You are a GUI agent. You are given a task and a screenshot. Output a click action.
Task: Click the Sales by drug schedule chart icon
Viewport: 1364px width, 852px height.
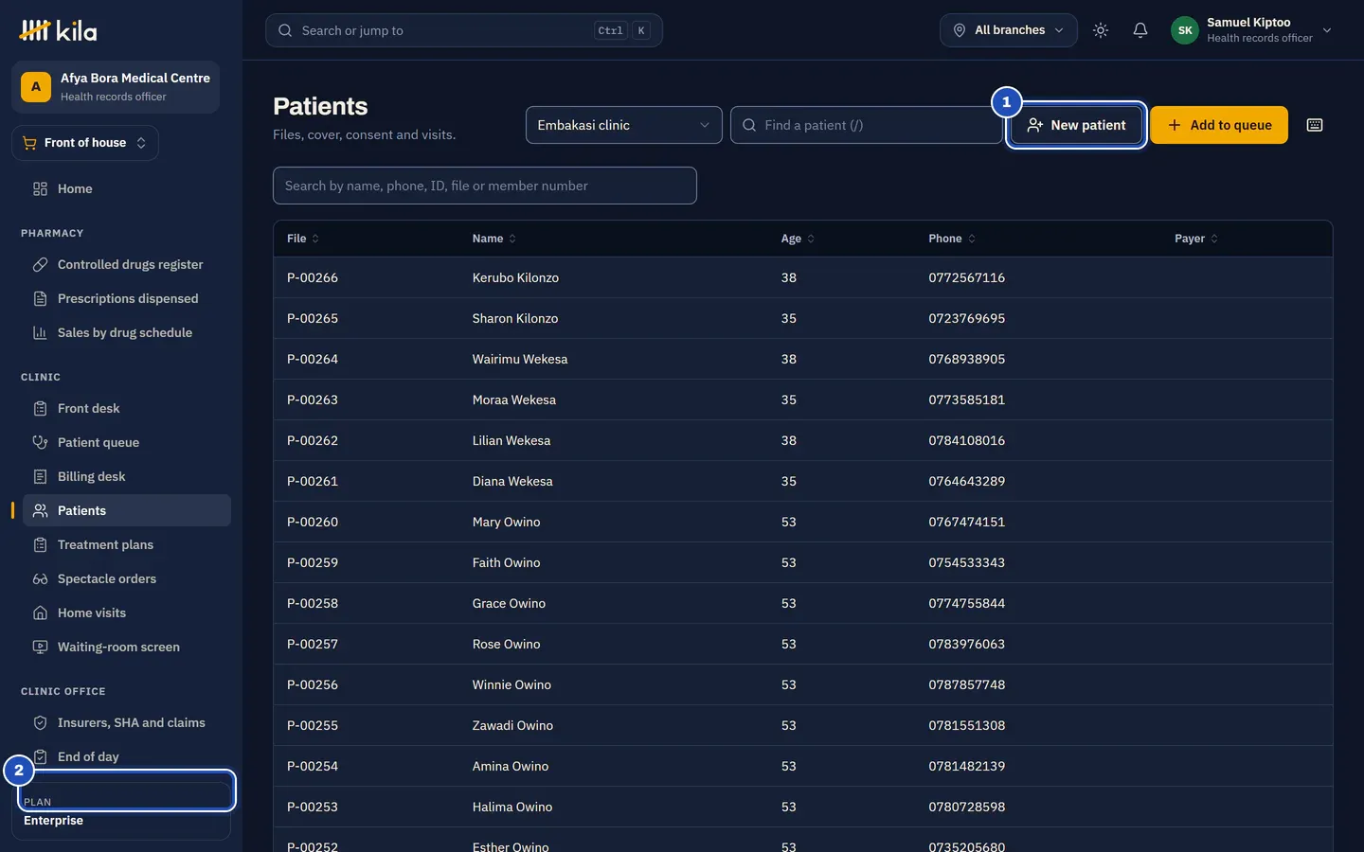pos(40,333)
